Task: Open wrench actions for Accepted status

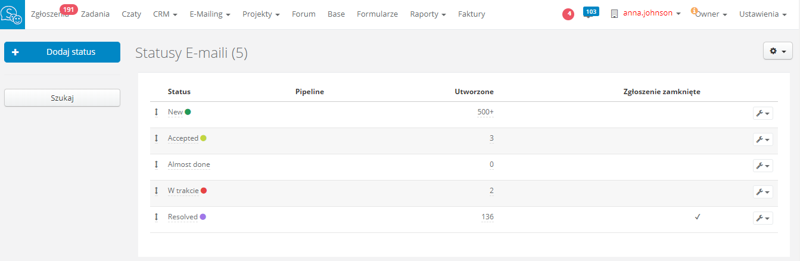Action: click(762, 139)
